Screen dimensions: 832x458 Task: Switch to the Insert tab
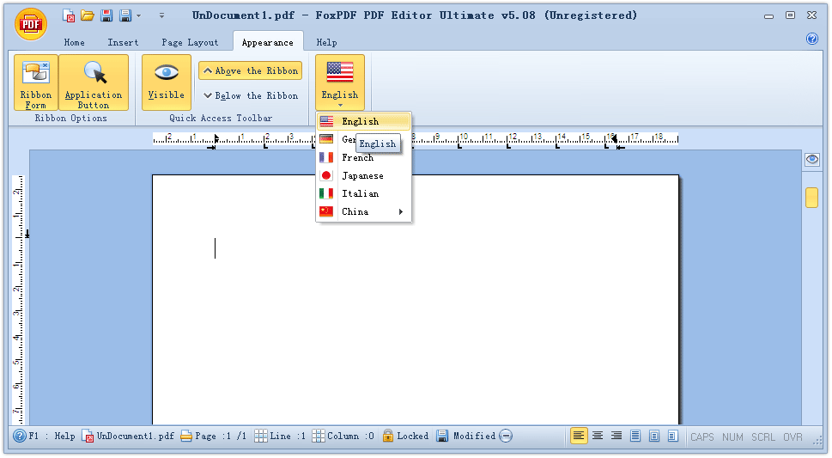pyautogui.click(x=123, y=42)
